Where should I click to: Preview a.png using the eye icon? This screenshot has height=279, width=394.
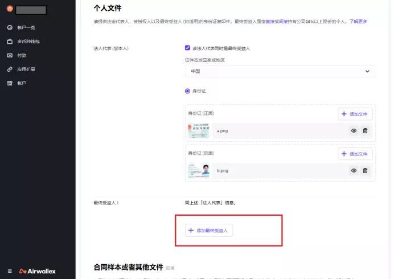pos(354,130)
